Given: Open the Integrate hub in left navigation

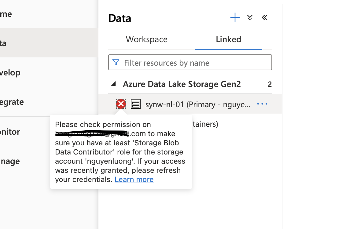Looking at the screenshot, I should (x=12, y=102).
